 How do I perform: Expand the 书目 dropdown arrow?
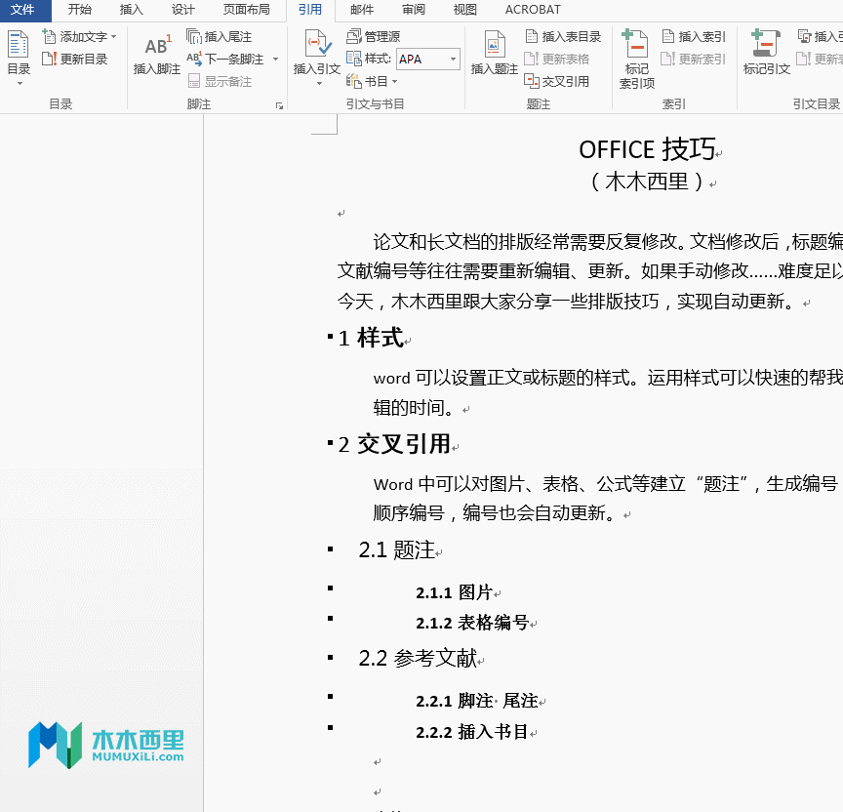tap(394, 81)
